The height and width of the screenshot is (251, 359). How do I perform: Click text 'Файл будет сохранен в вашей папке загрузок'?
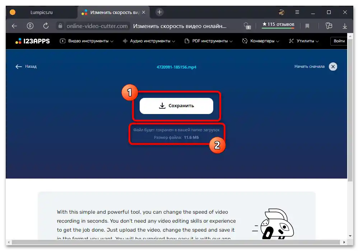point(176,130)
